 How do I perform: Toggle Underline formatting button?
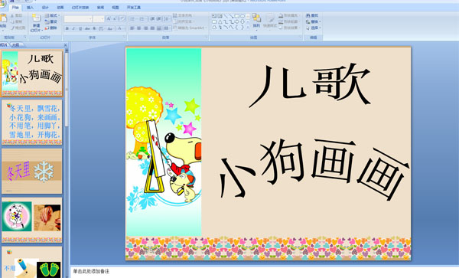click(x=80, y=28)
